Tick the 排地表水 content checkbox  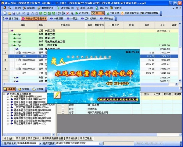pyautogui.click(x=63, y=109)
